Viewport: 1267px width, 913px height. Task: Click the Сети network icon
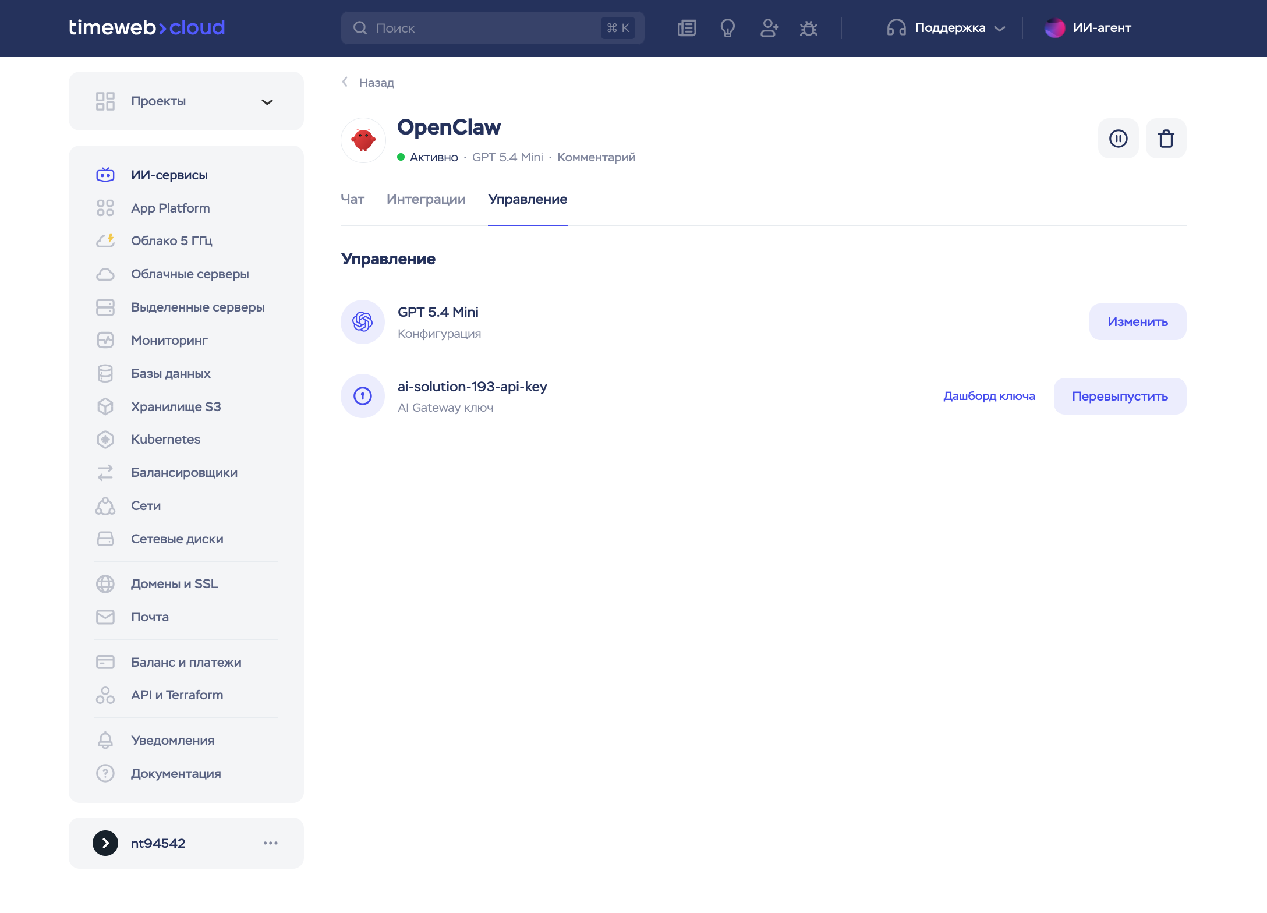[x=105, y=505]
